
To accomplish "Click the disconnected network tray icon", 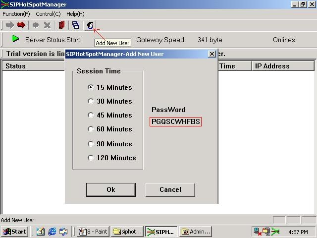I will click(x=258, y=232).
